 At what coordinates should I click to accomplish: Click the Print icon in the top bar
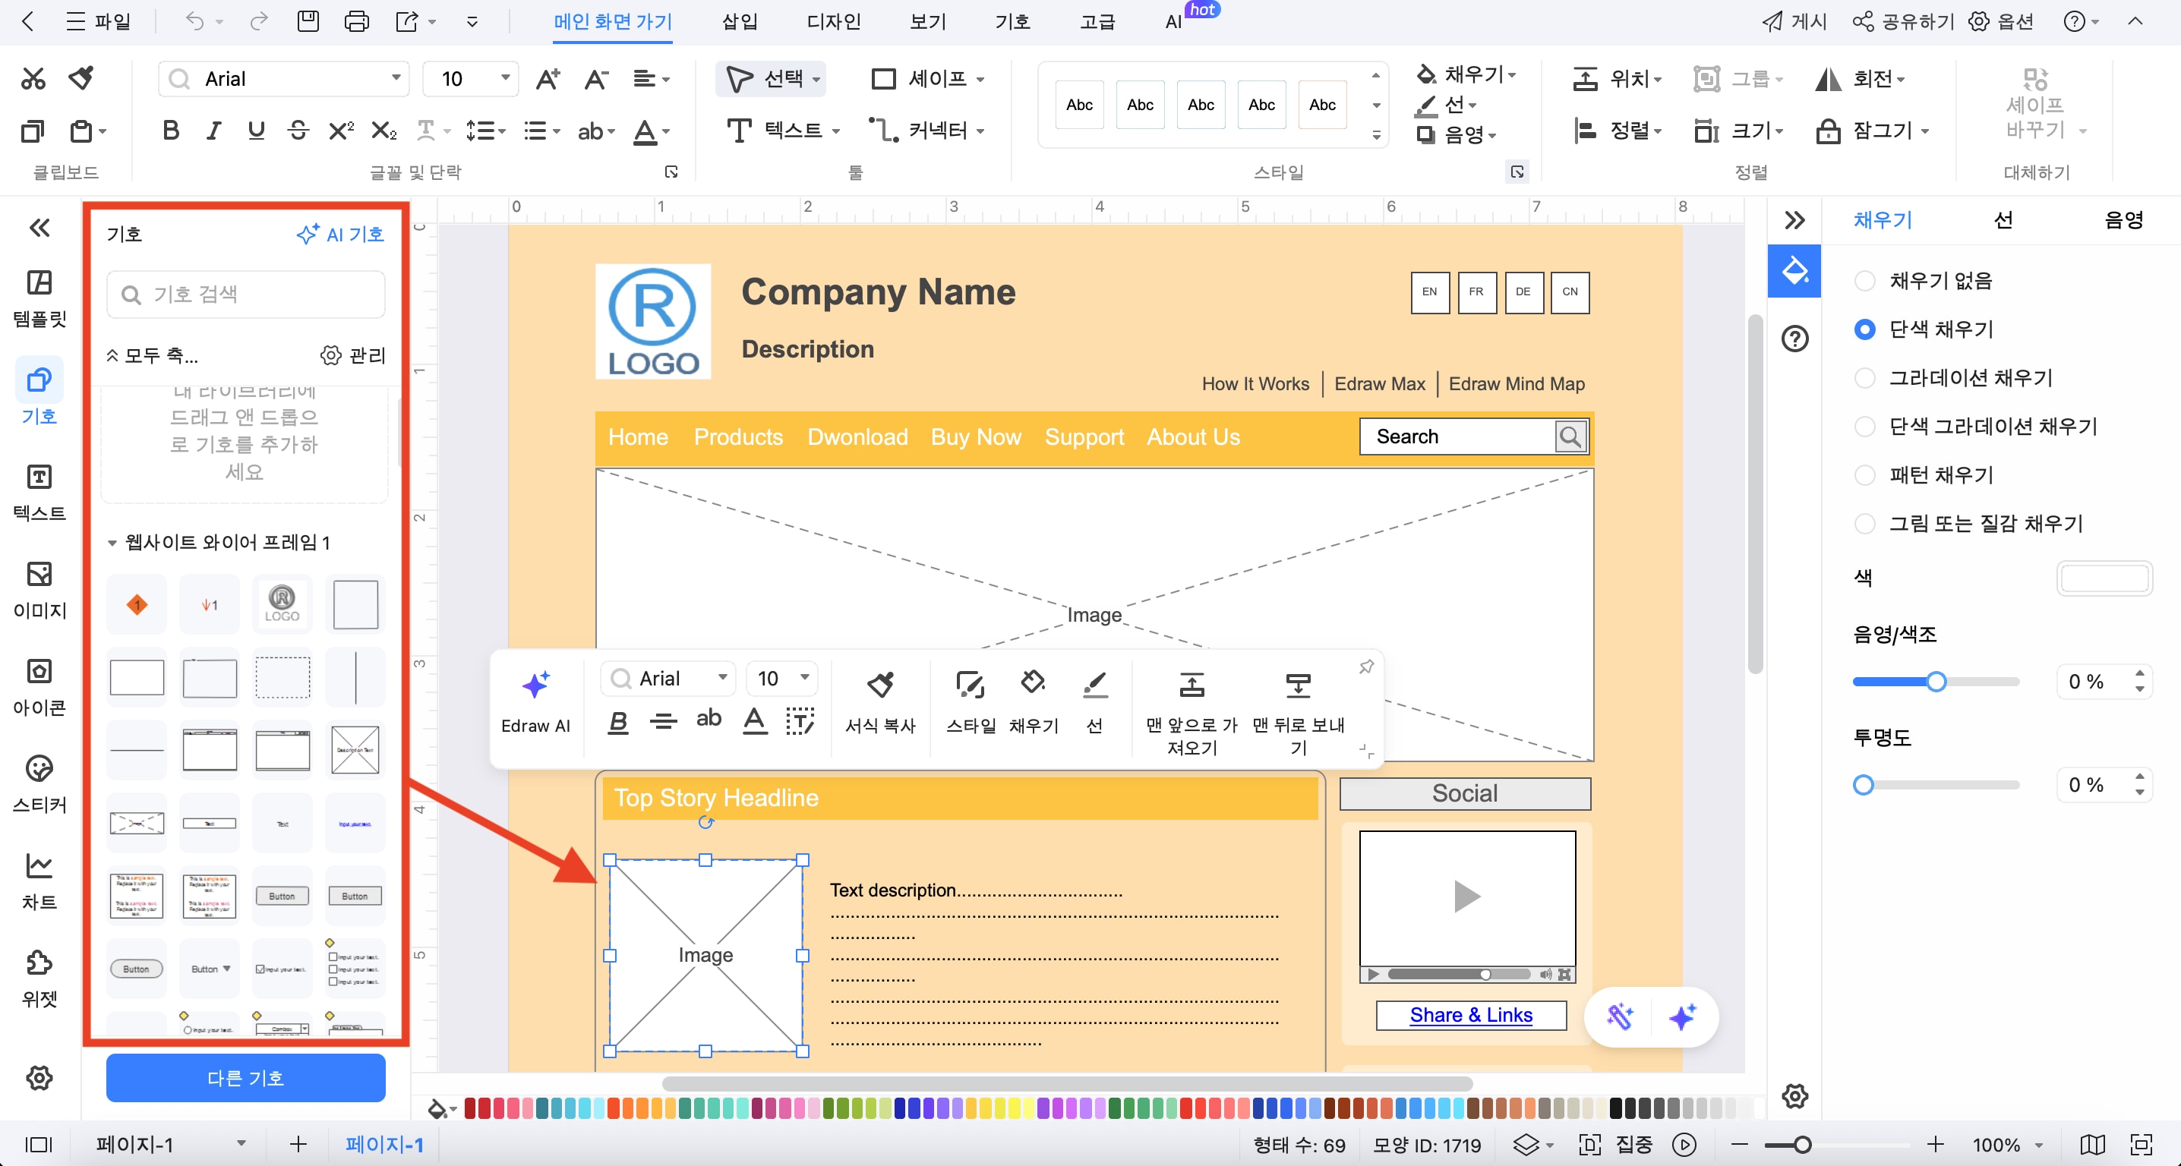356,21
